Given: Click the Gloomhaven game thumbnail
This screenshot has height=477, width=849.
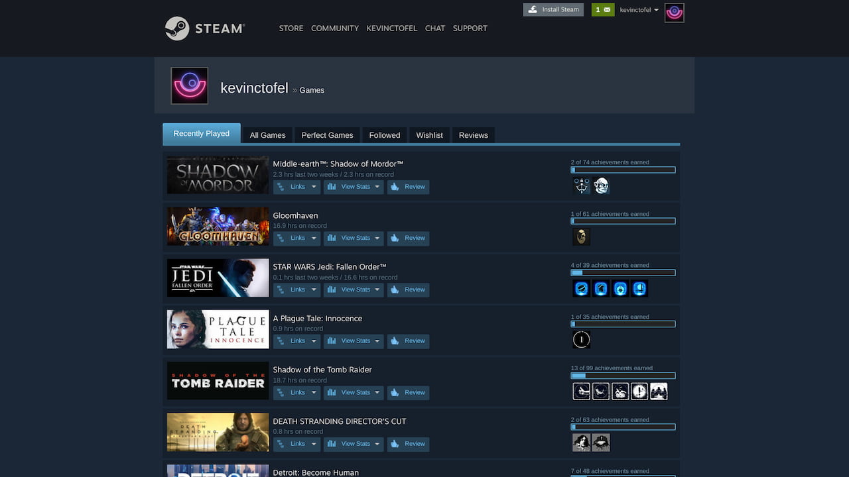Looking at the screenshot, I should click(x=218, y=227).
